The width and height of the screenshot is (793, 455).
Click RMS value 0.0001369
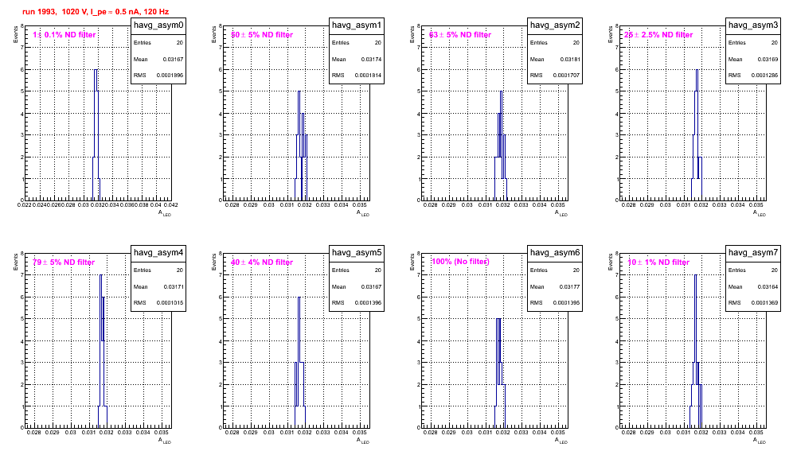tap(764, 303)
